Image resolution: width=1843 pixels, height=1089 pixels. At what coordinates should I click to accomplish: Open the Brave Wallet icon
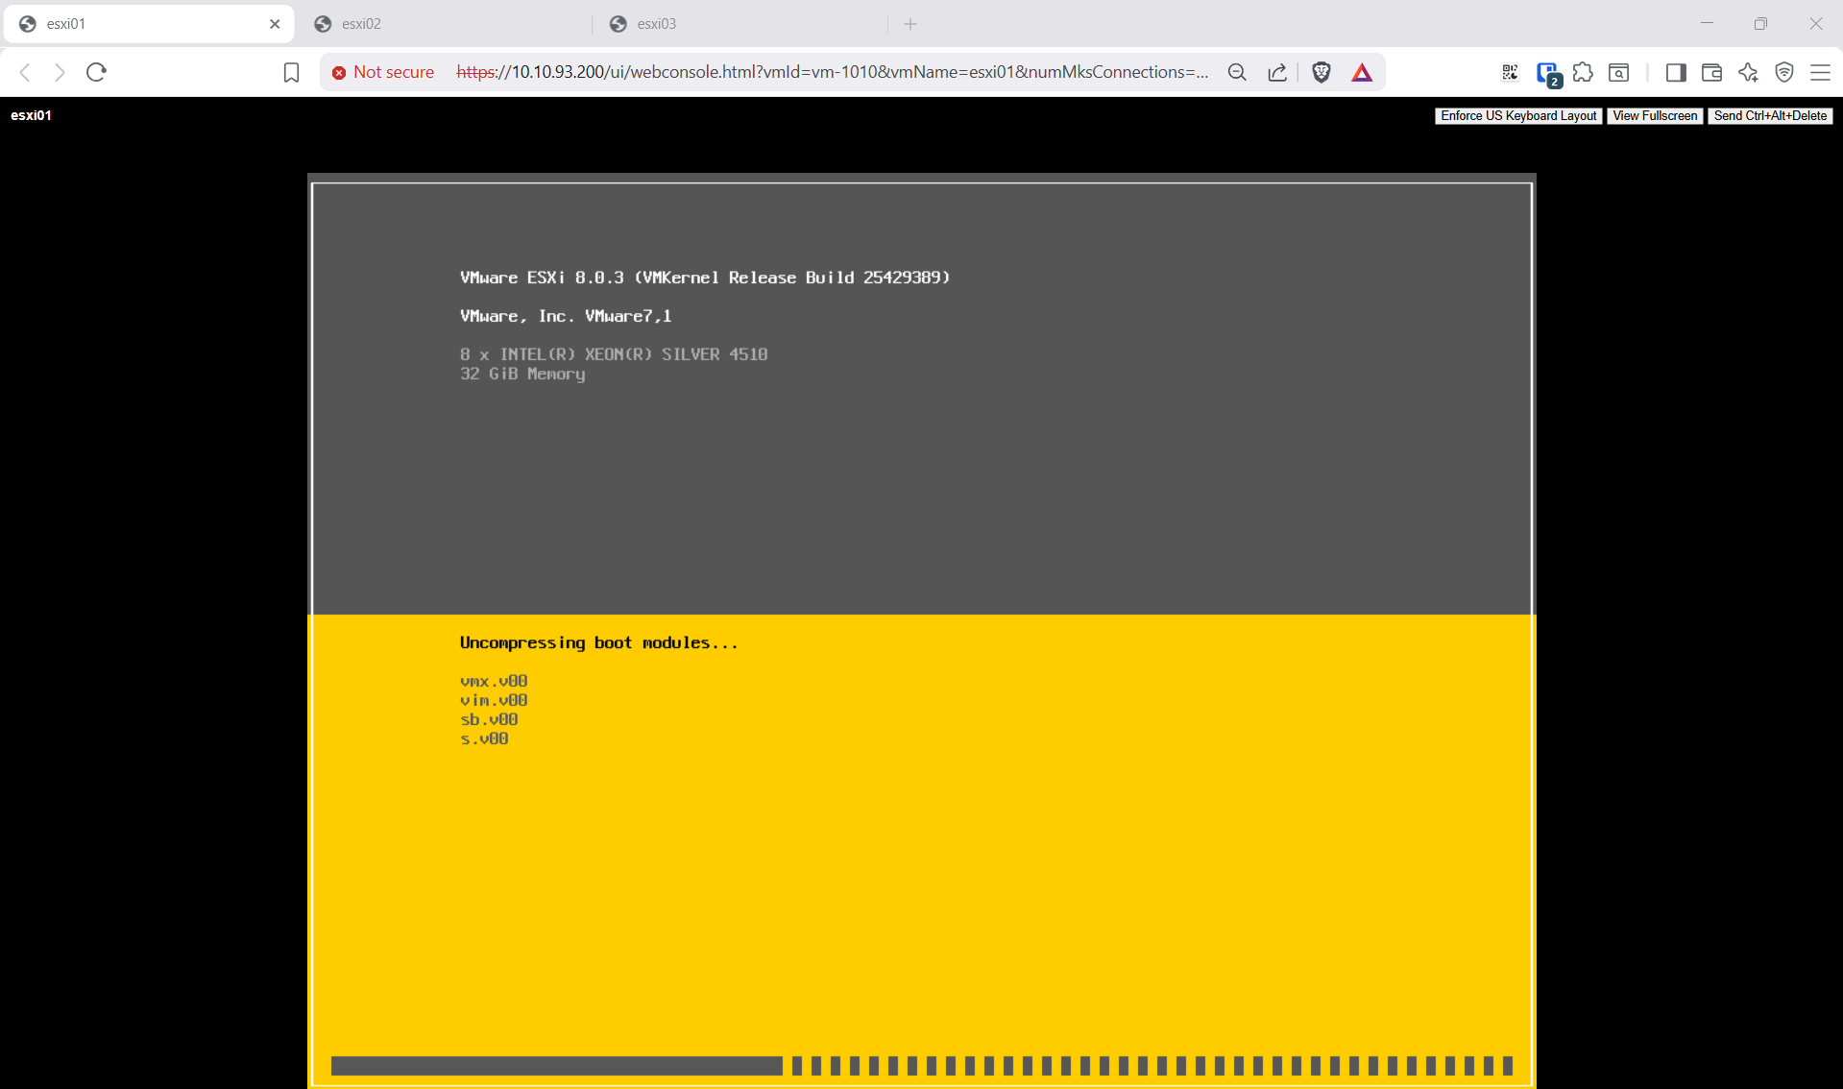click(x=1711, y=72)
